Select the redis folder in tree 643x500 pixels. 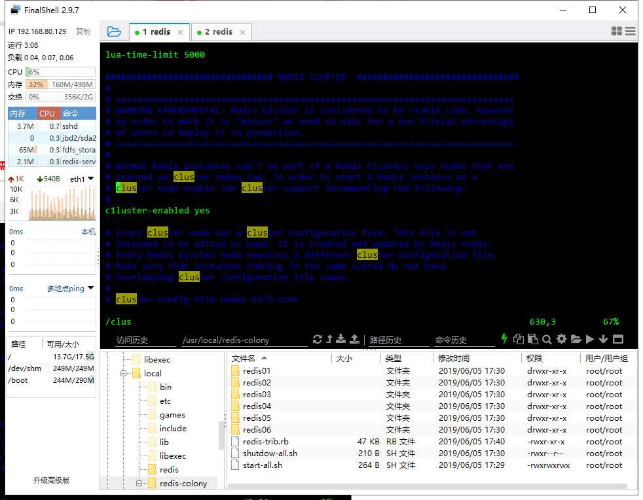(x=163, y=470)
